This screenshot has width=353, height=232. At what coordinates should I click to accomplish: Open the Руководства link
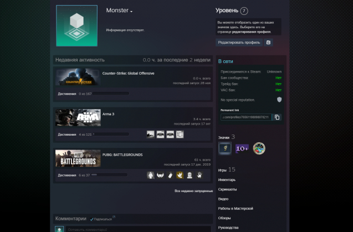tap(228, 228)
